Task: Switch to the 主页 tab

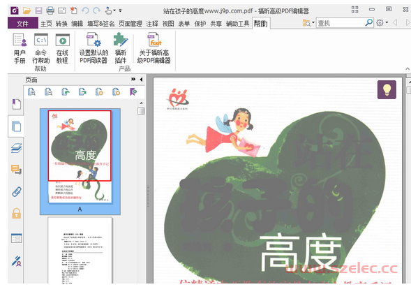Action: 46,24
